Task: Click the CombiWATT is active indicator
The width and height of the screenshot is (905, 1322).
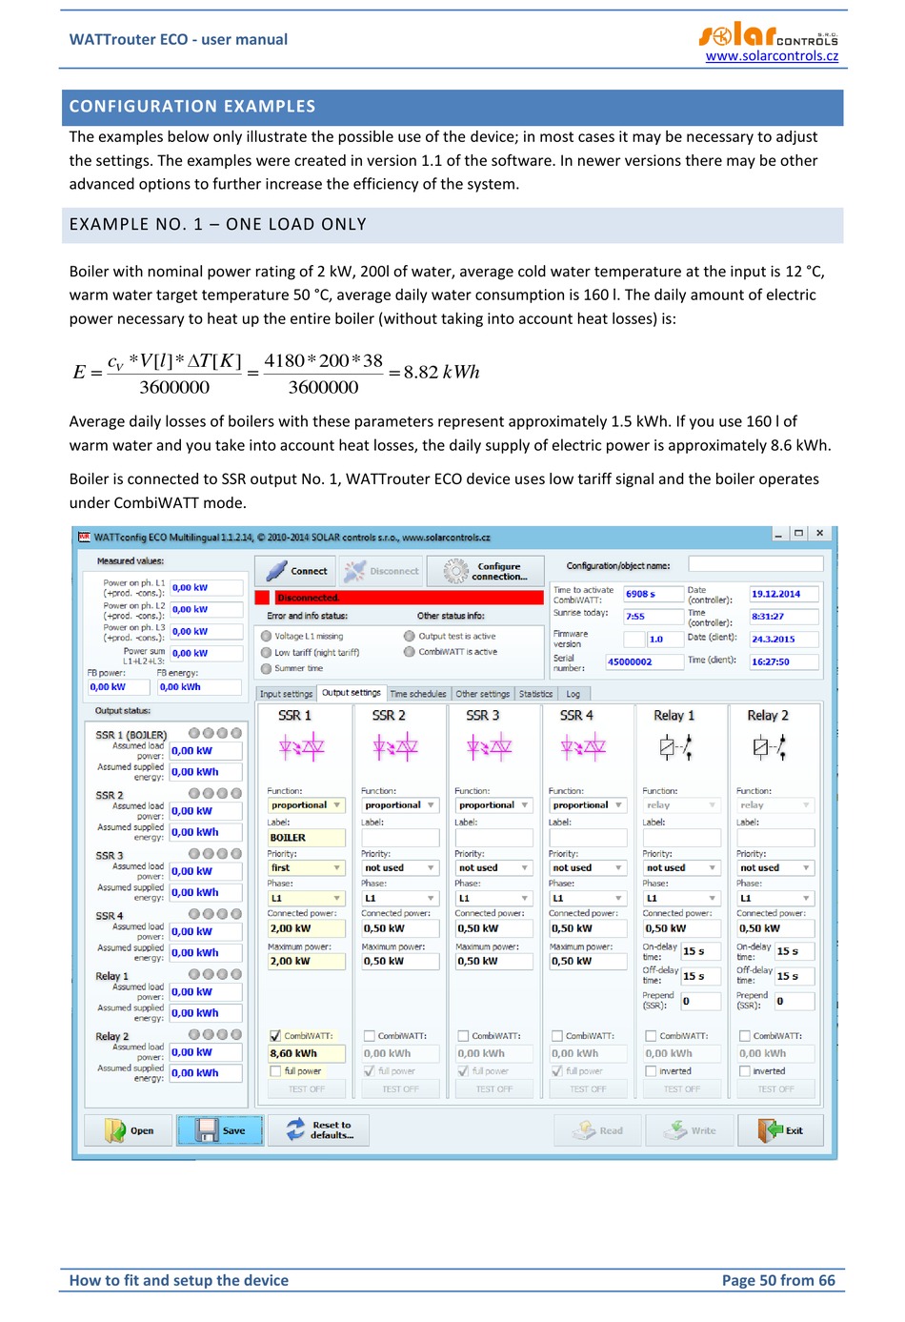Action: (x=410, y=652)
